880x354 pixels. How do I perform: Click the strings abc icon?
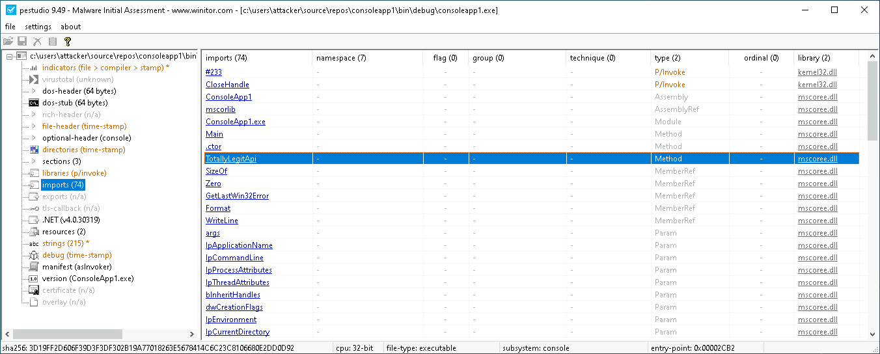34,243
